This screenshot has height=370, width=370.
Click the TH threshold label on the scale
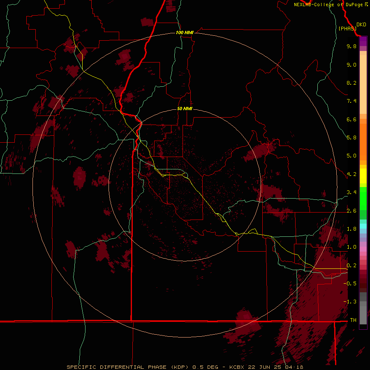pyautogui.click(x=353, y=320)
